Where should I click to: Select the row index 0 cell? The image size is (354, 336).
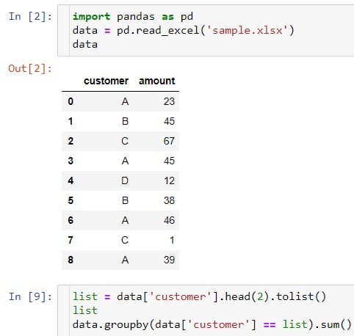pyautogui.click(x=71, y=101)
